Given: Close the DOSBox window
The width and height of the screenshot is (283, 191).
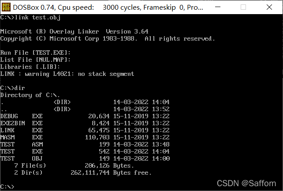Looking at the screenshot, I should pyautogui.click(x=269, y=7).
